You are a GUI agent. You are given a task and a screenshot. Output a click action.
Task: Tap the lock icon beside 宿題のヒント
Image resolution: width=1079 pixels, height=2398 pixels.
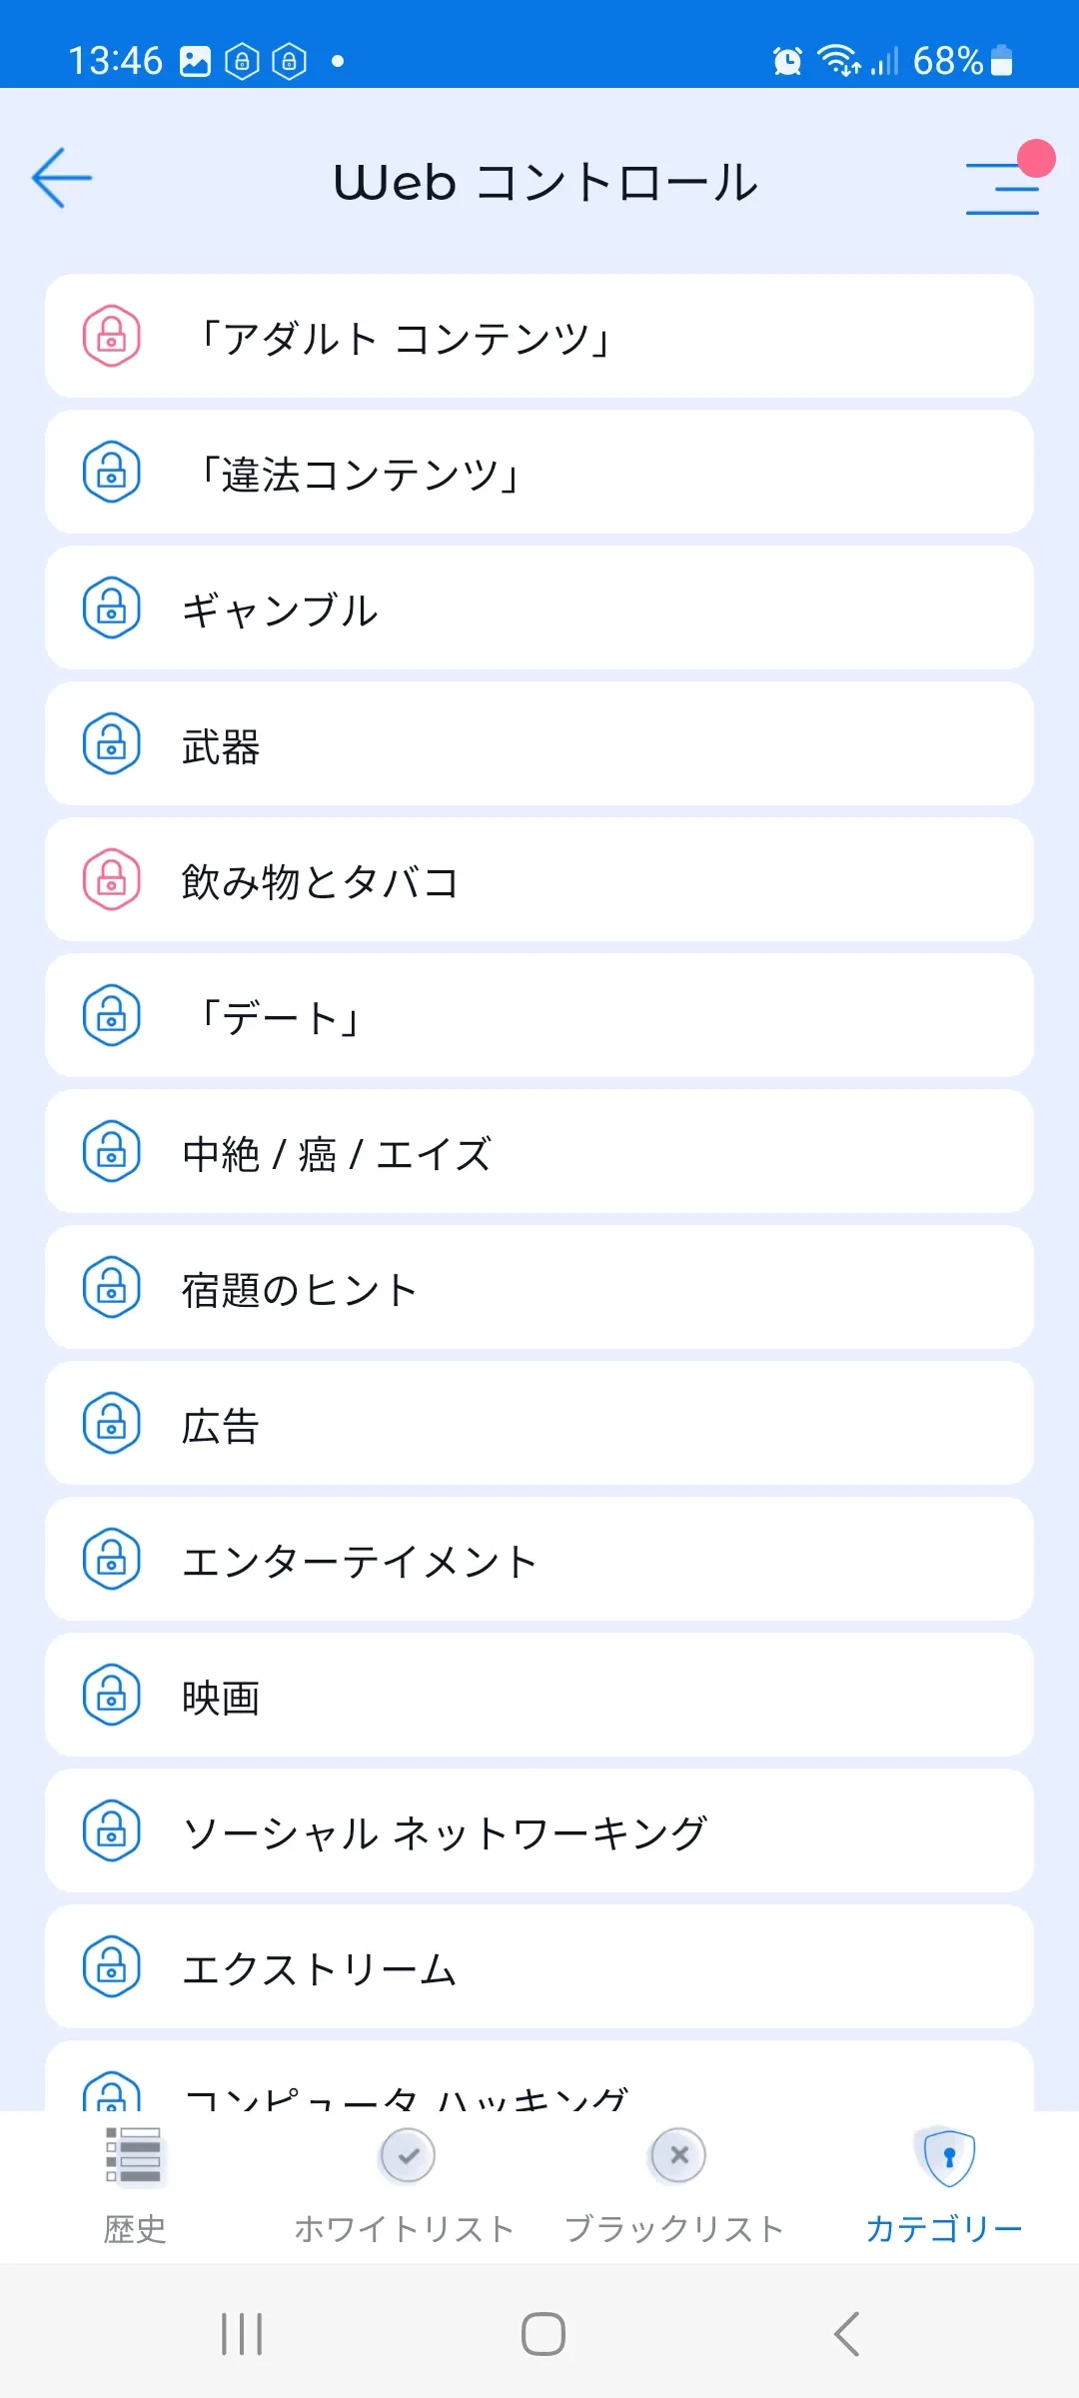pyautogui.click(x=111, y=1287)
